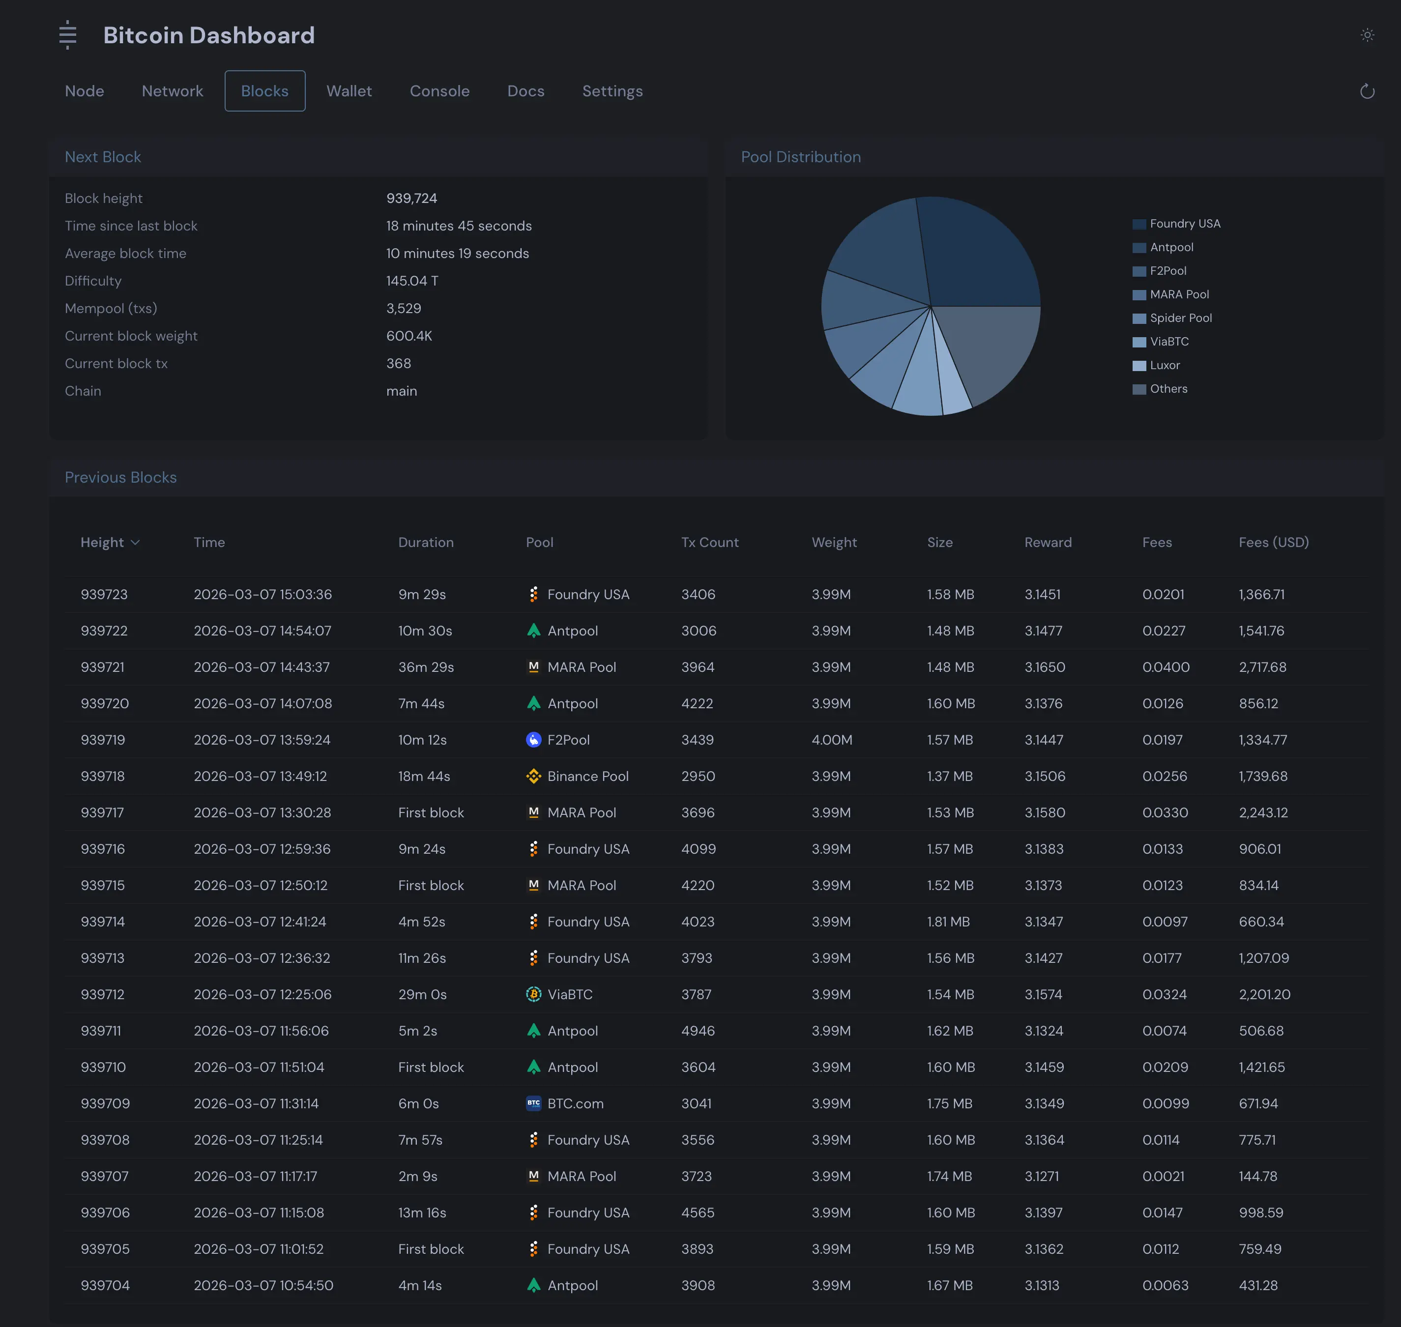Open the Console tab

coord(439,90)
